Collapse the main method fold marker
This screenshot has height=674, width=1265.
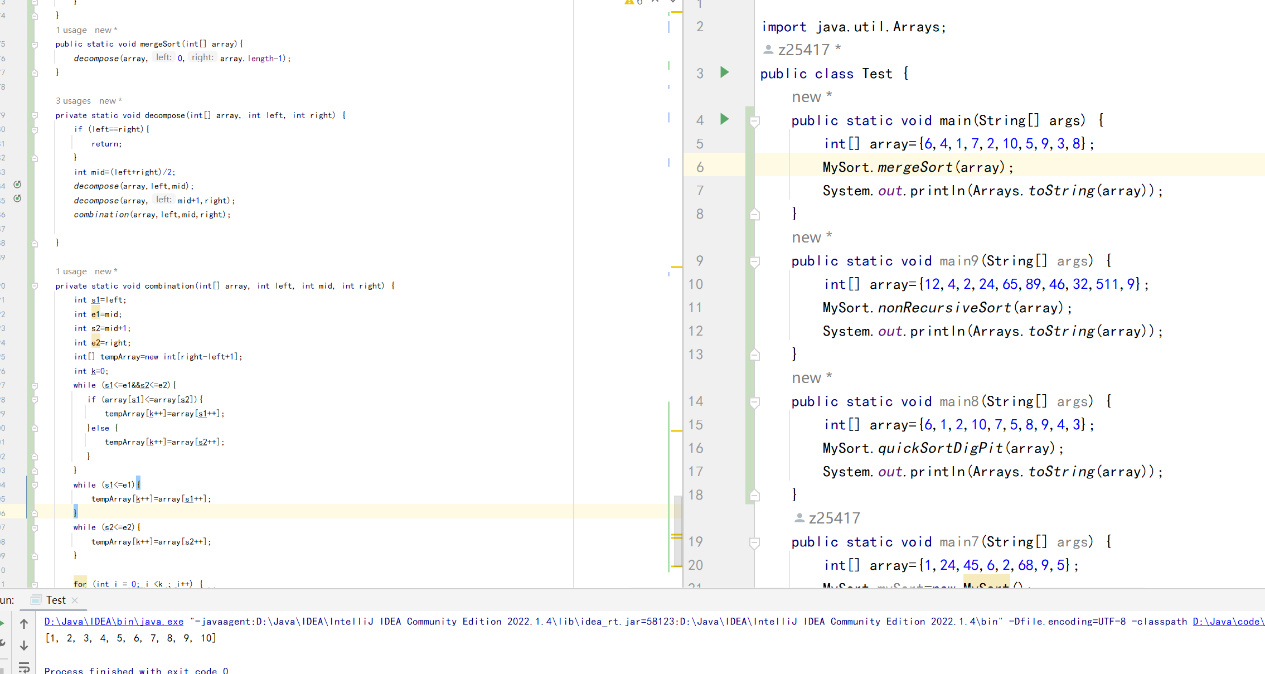tap(754, 120)
